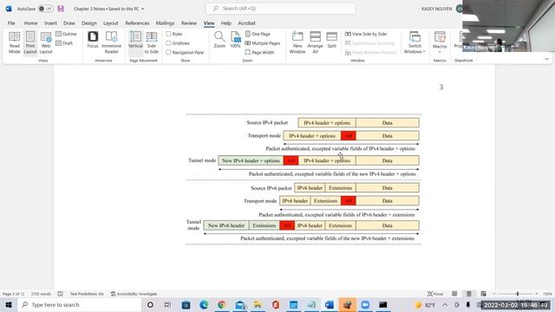Switch to Layout tab
The image size is (555, 312).
pyautogui.click(x=111, y=23)
